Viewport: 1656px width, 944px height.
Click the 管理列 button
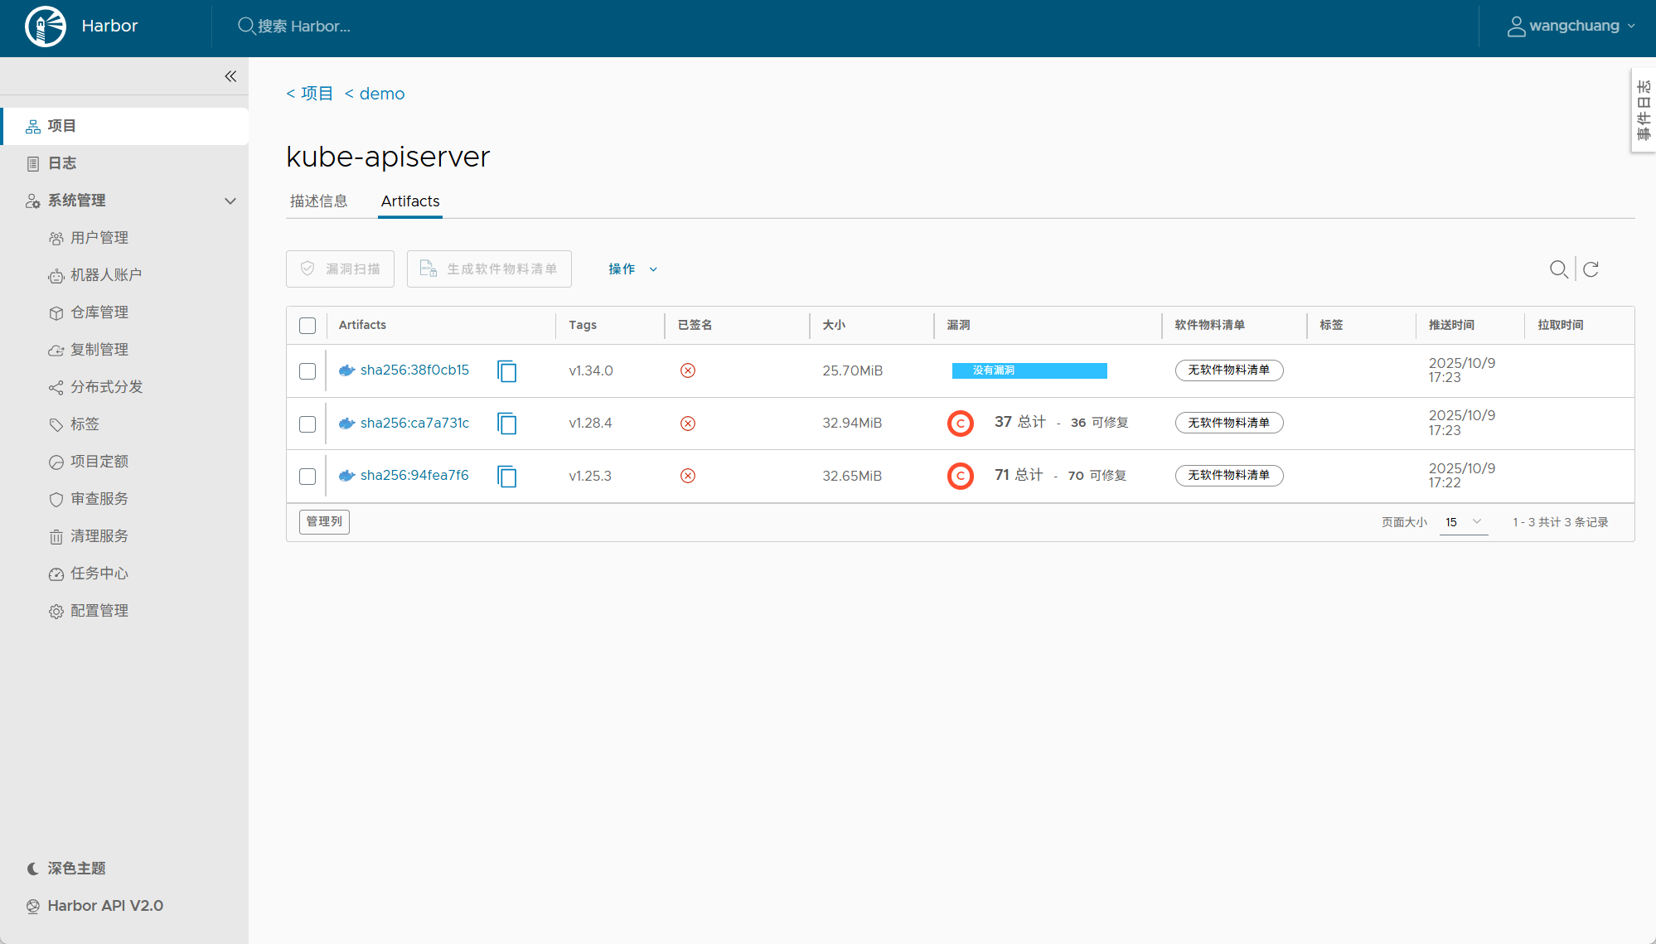point(324,521)
